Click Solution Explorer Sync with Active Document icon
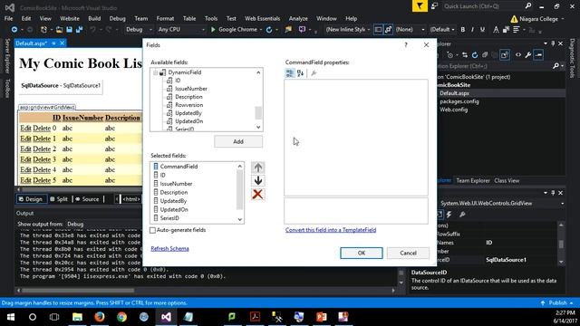 point(465,55)
